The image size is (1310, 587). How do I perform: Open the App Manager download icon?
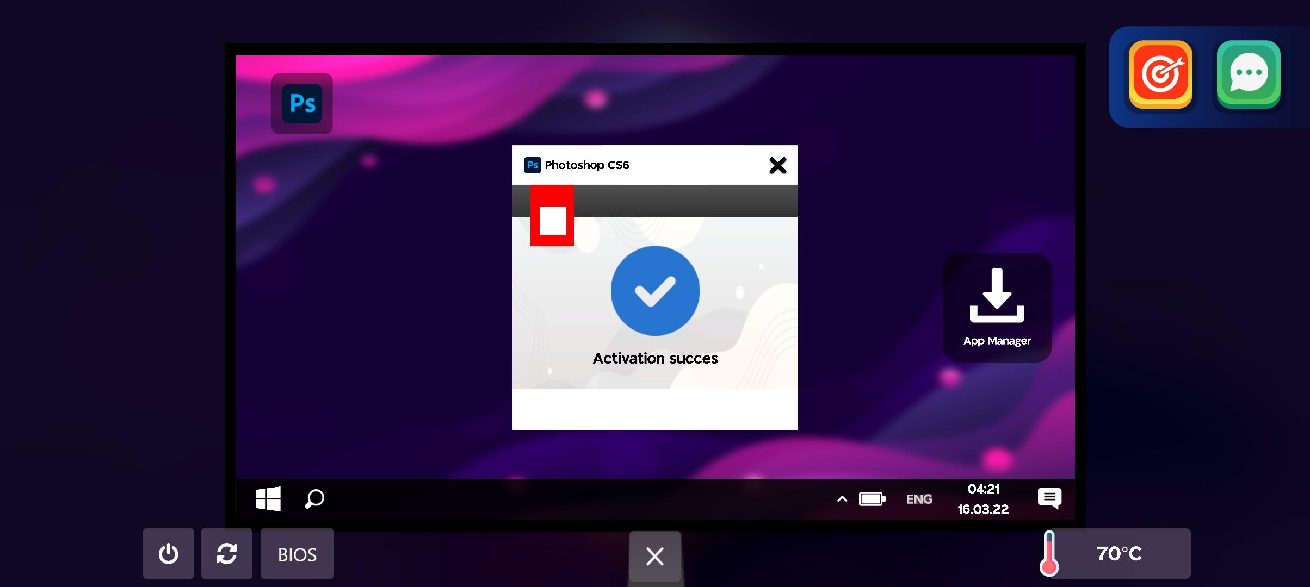[x=997, y=307]
